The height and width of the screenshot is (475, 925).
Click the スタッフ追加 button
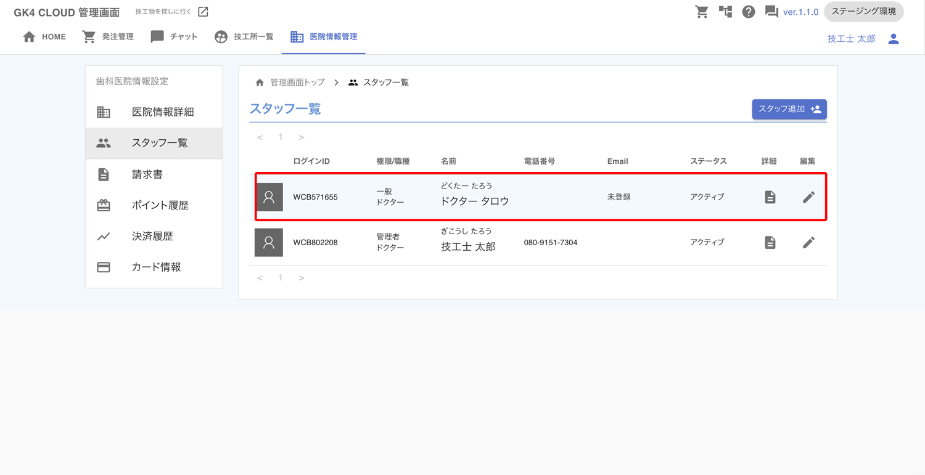[789, 109]
